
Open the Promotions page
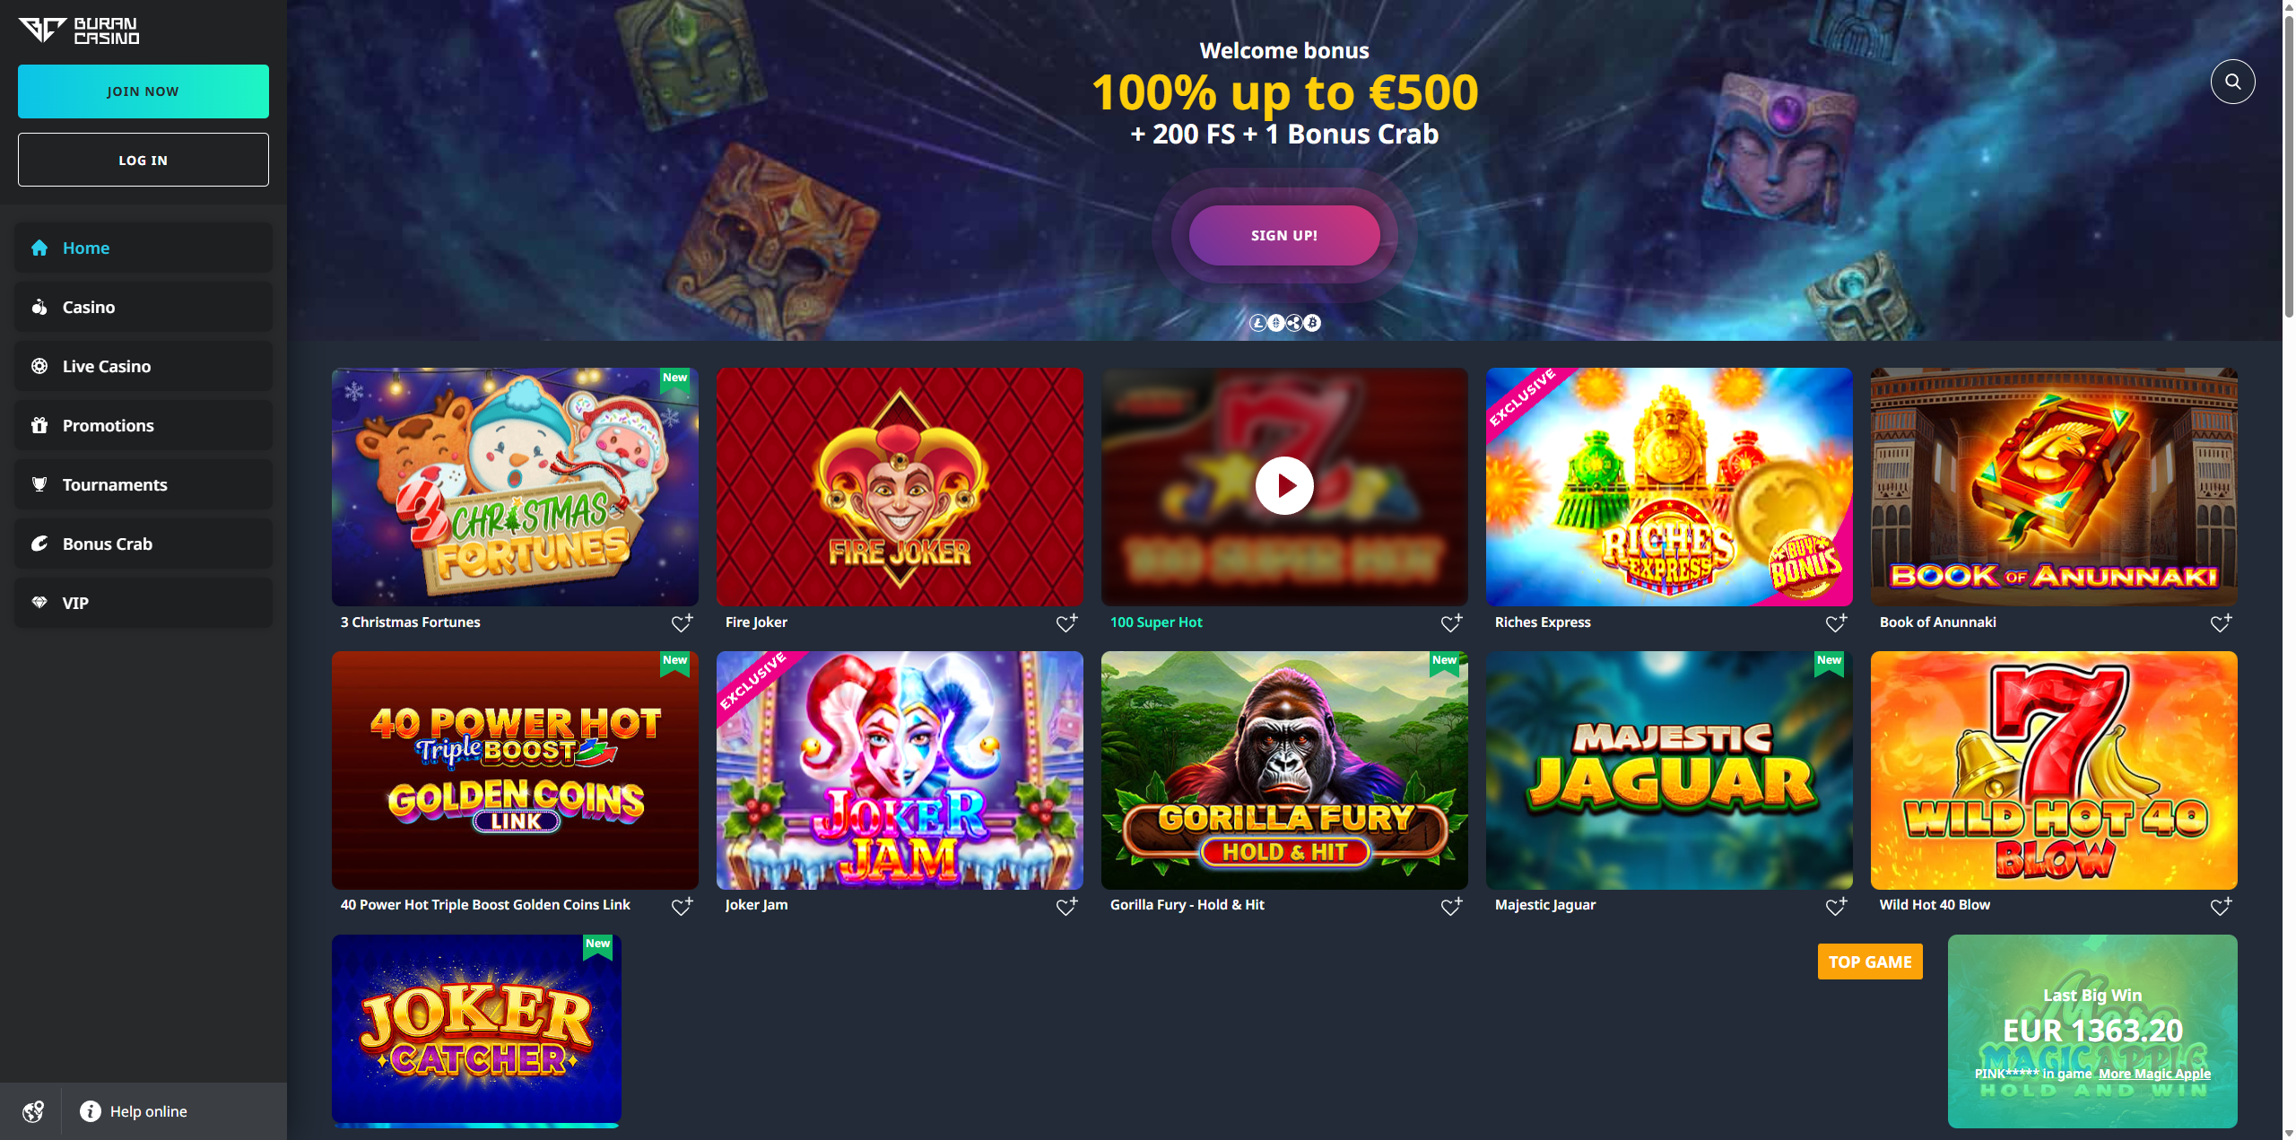[143, 425]
